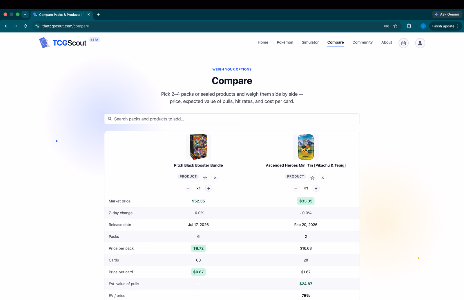The width and height of the screenshot is (464, 300).
Task: Open the user profile avatar icon
Action: [x=420, y=43]
